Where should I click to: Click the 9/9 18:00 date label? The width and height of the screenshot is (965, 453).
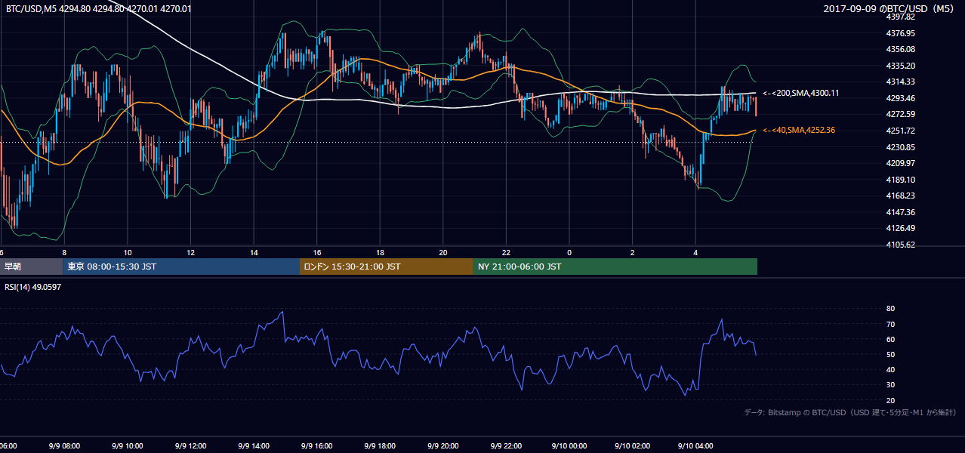coord(381,446)
